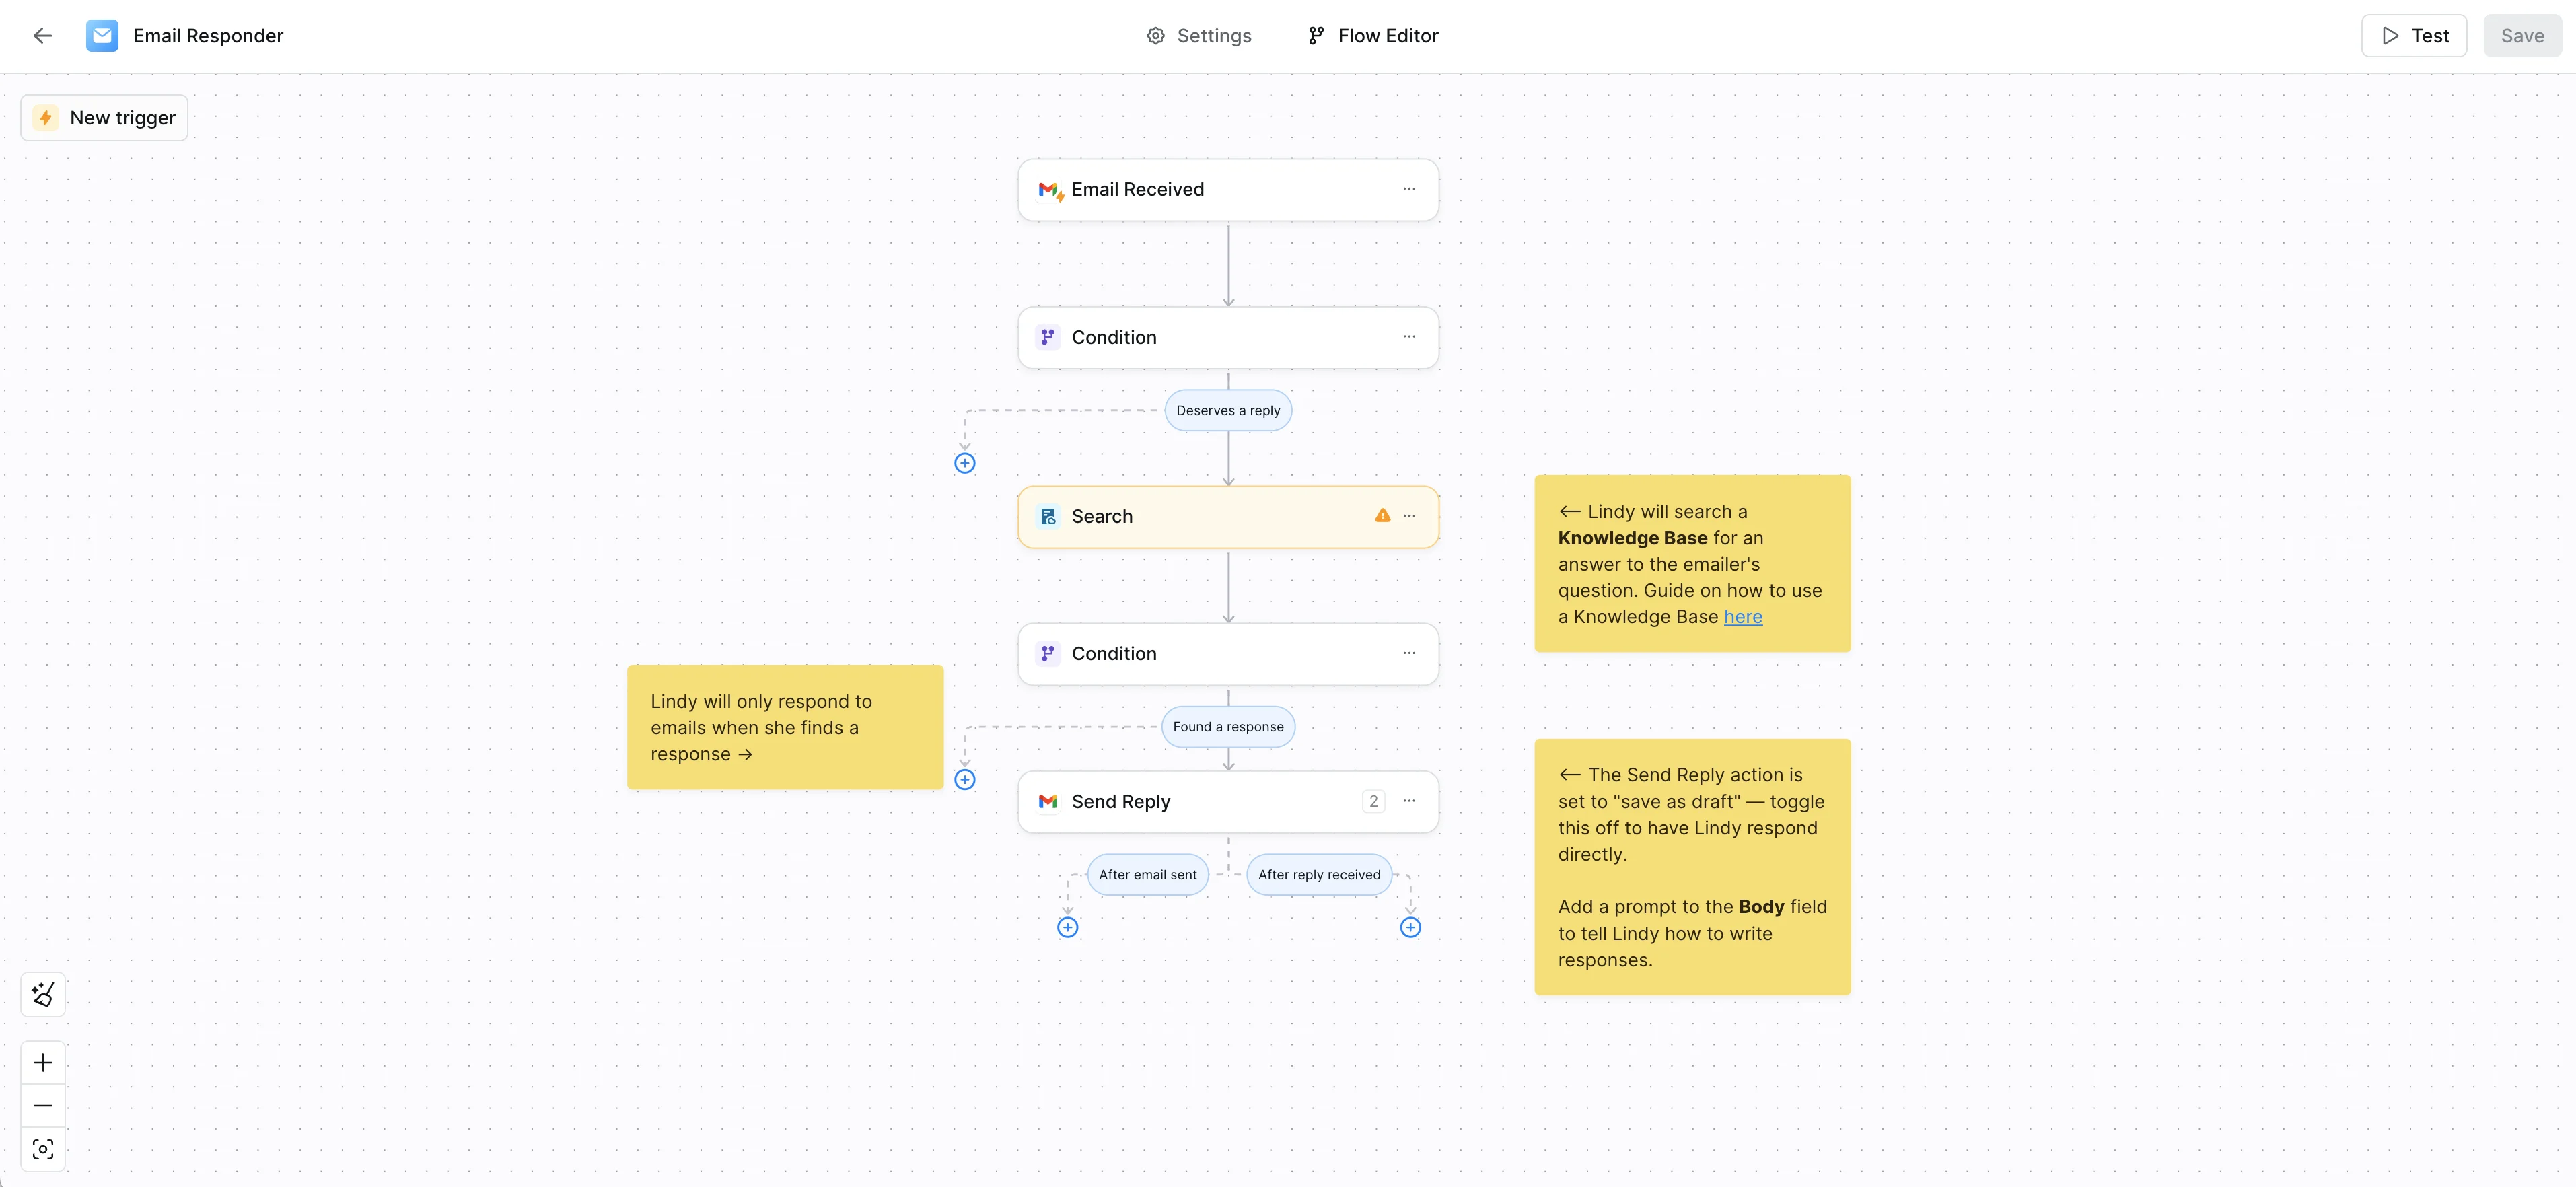
Task: Add step below After email sent
Action: (1067, 927)
